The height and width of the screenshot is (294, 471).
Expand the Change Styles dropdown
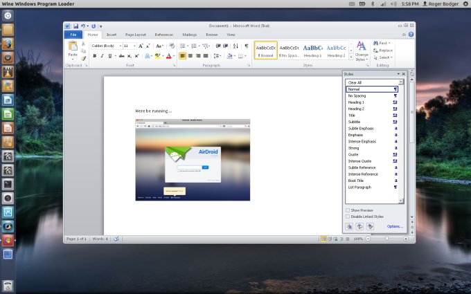(362, 57)
